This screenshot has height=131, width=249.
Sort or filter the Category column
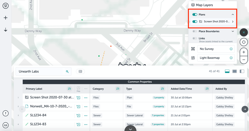click(x=118, y=89)
